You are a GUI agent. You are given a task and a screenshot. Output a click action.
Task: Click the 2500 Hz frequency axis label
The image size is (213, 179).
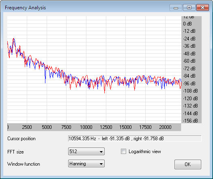tap(27, 127)
